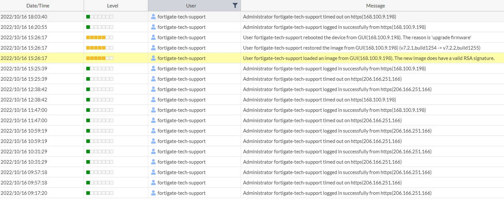Viewport: 504px width, 199px height.
Task: Select the message 'timed out on https(168.100.9.198)' at 18:03:40
Action: 319,17
